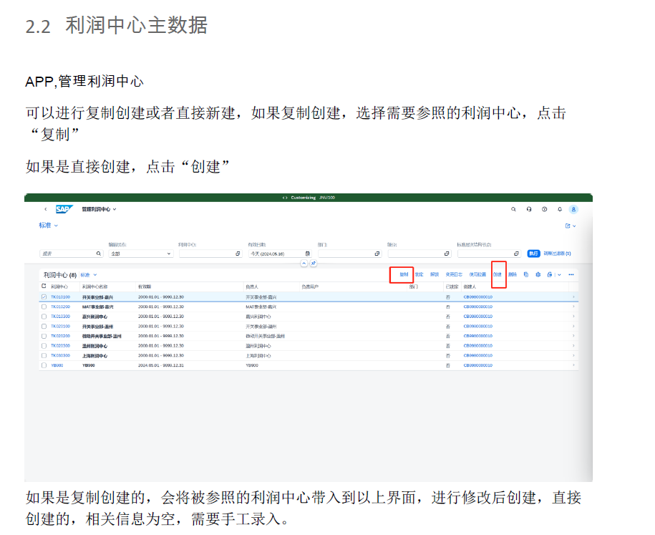Open the headset support icon
The image size is (655, 535).
click(528, 209)
